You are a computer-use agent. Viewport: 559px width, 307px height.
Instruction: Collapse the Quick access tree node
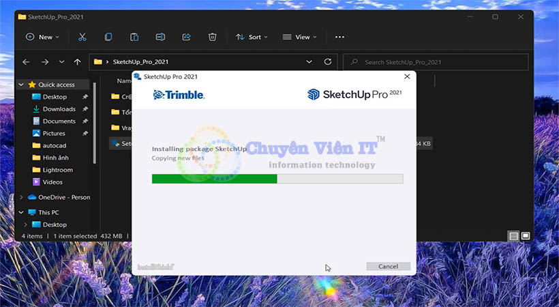point(21,85)
